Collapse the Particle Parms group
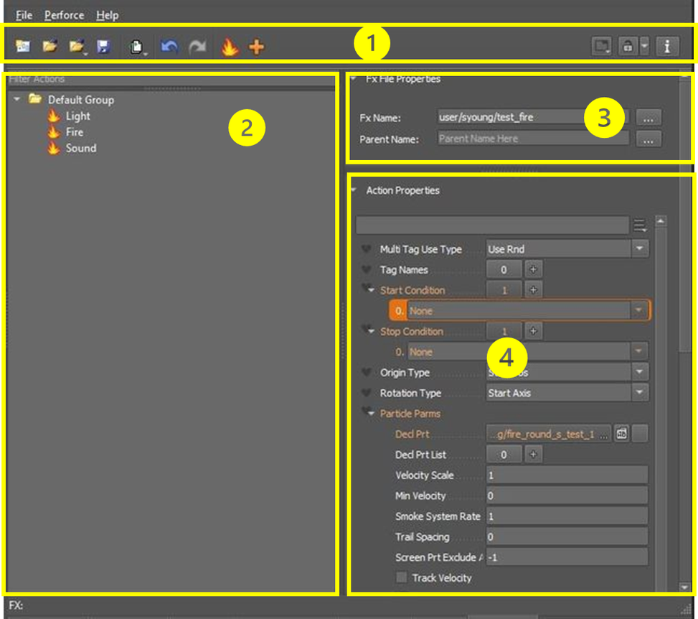The height and width of the screenshot is (619, 698). click(x=372, y=414)
